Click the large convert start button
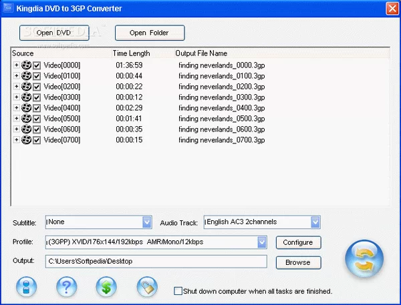This screenshot has width=401, height=305. coord(364,259)
